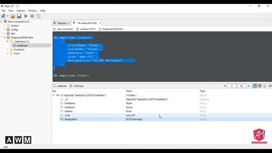Click the db.employee.find() line in the editor

pyautogui.click(x=71, y=76)
